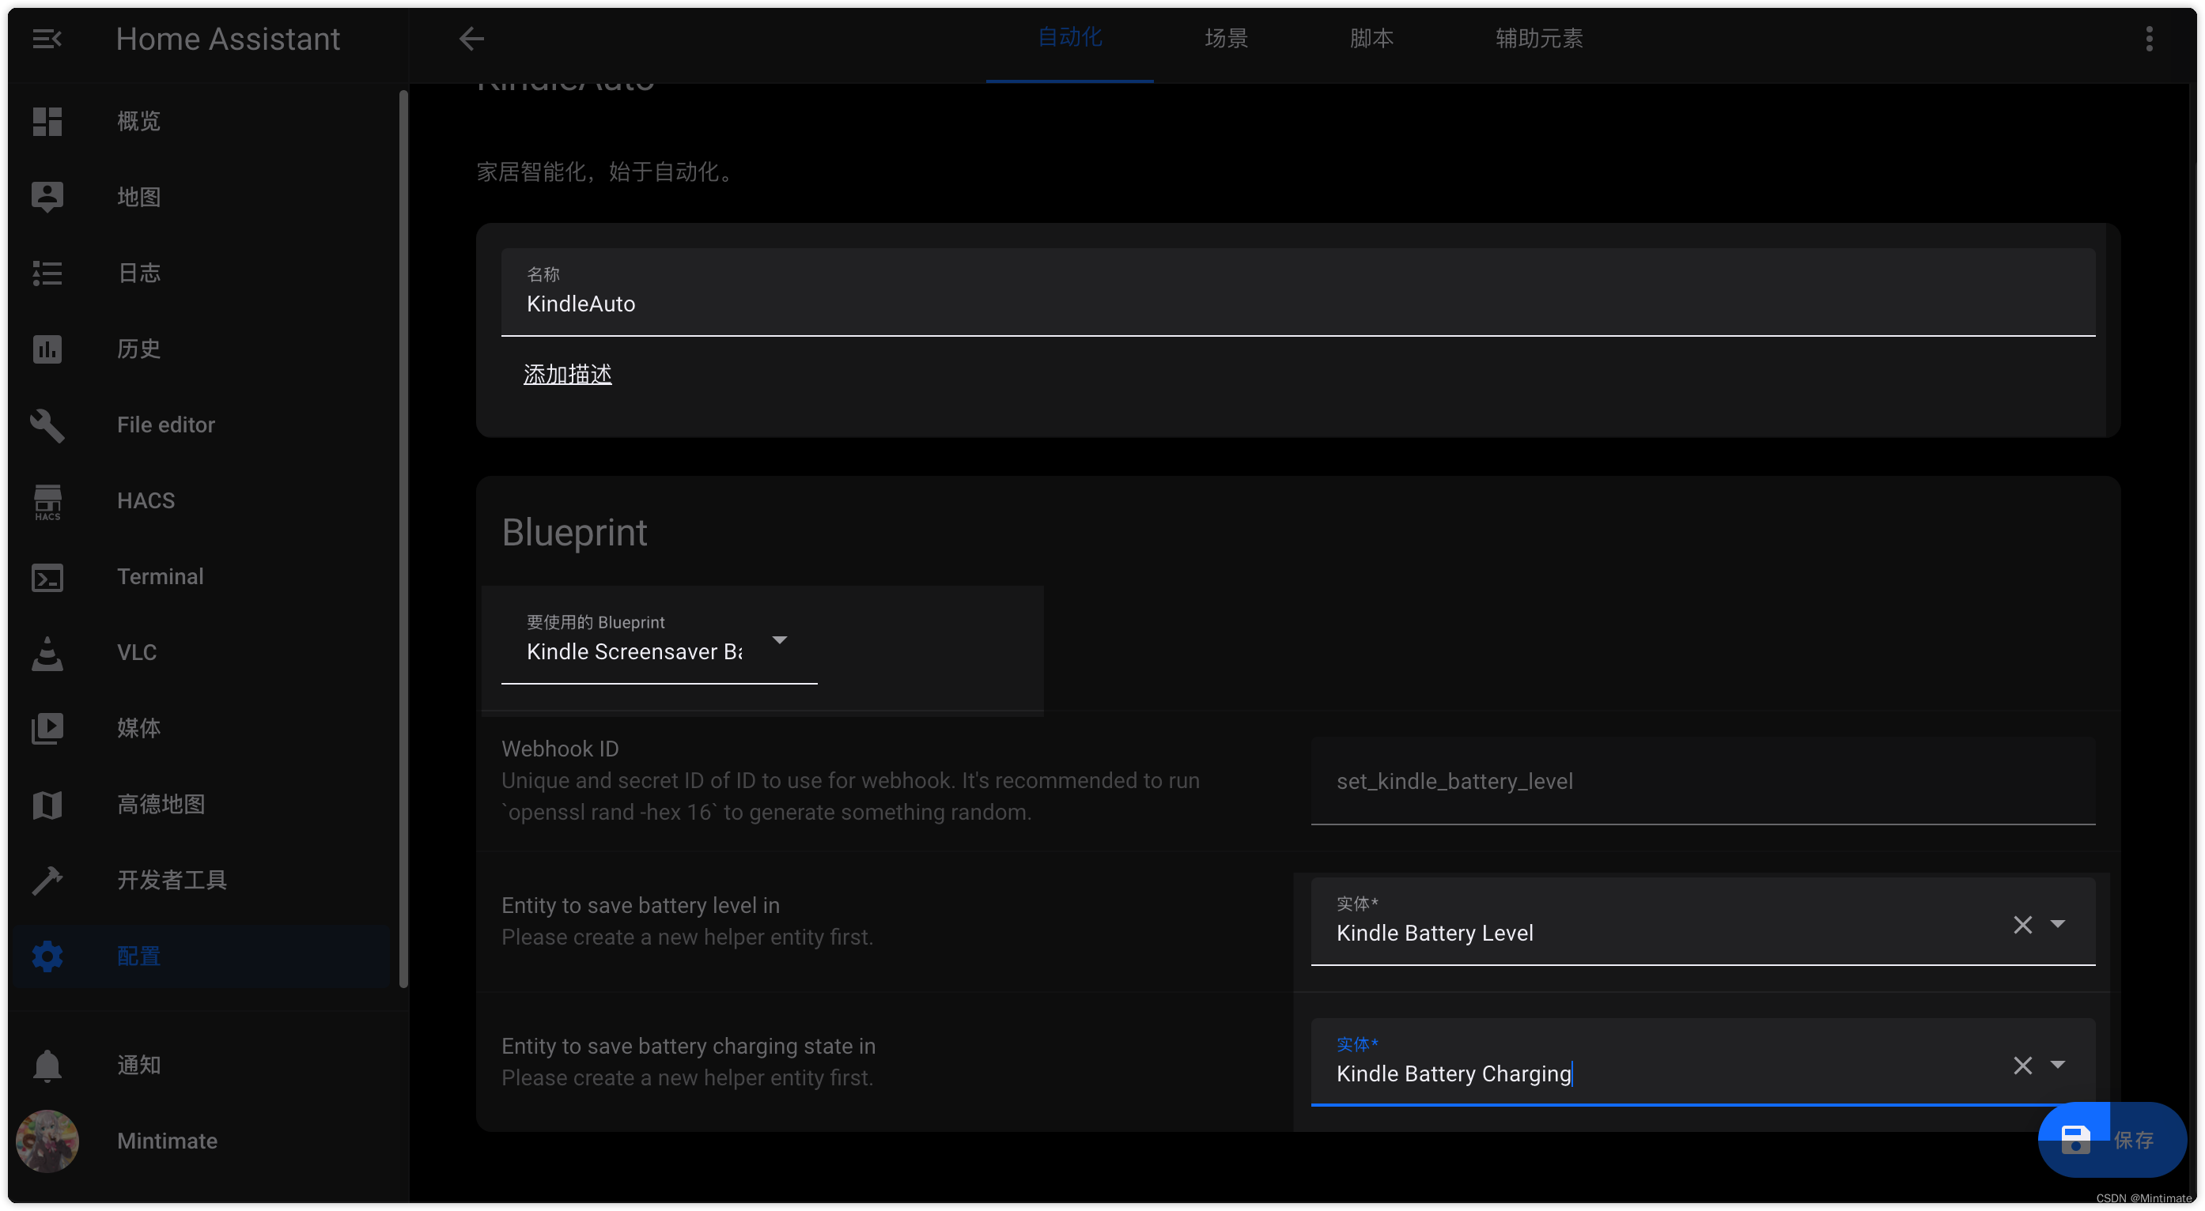This screenshot has height=1211, width=2205.
Task: Click the Webhook ID label text
Action: coord(560,749)
